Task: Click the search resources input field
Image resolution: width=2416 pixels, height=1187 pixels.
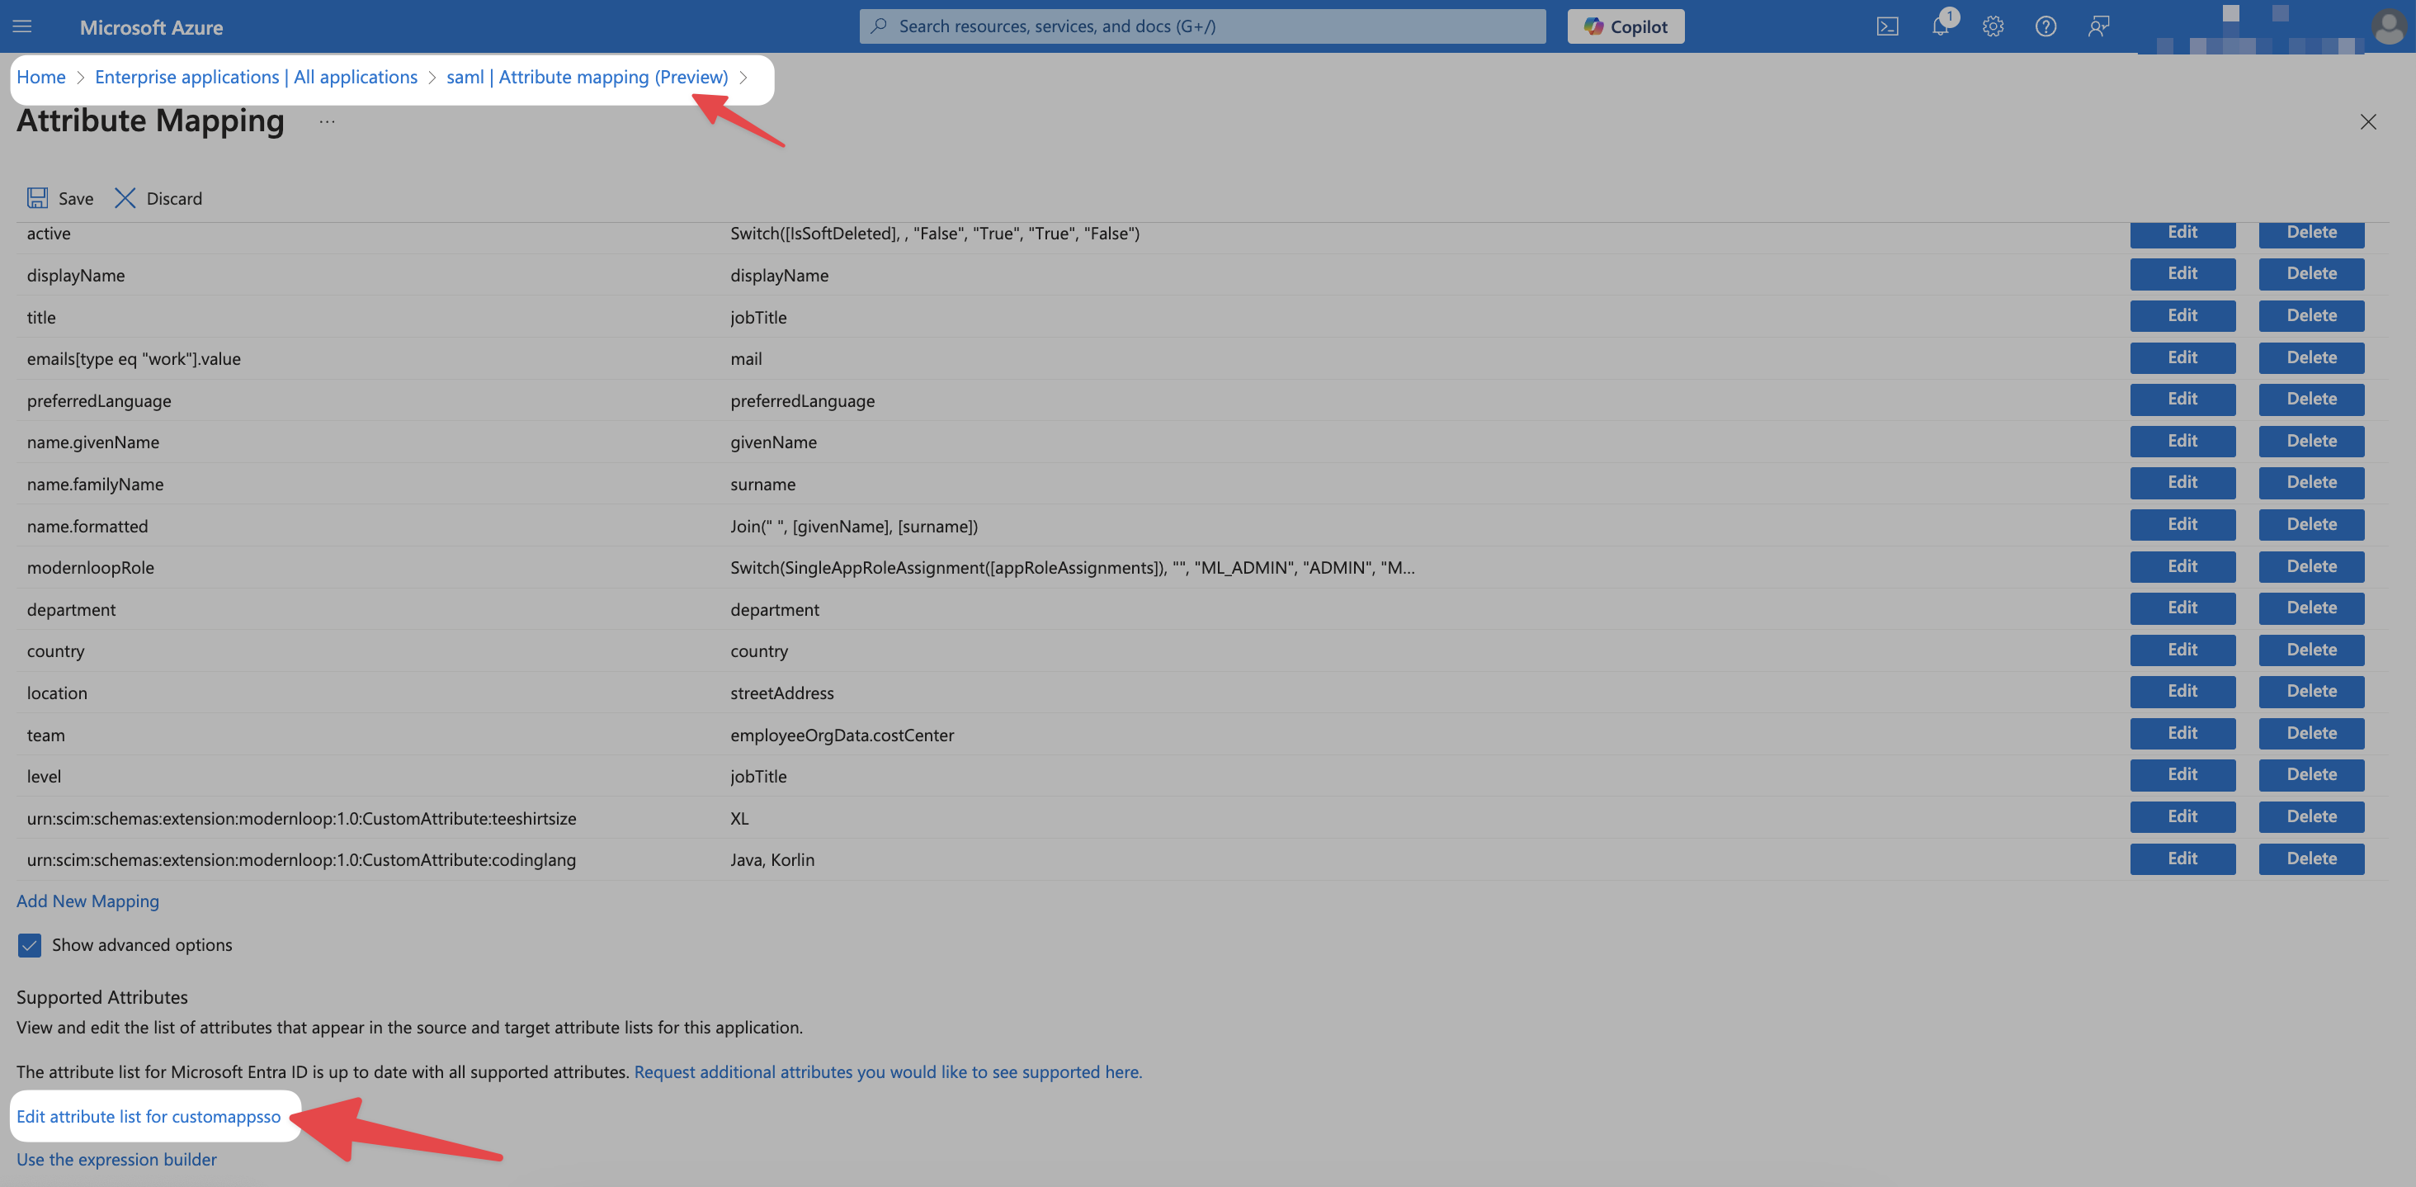Action: pyautogui.click(x=1202, y=26)
